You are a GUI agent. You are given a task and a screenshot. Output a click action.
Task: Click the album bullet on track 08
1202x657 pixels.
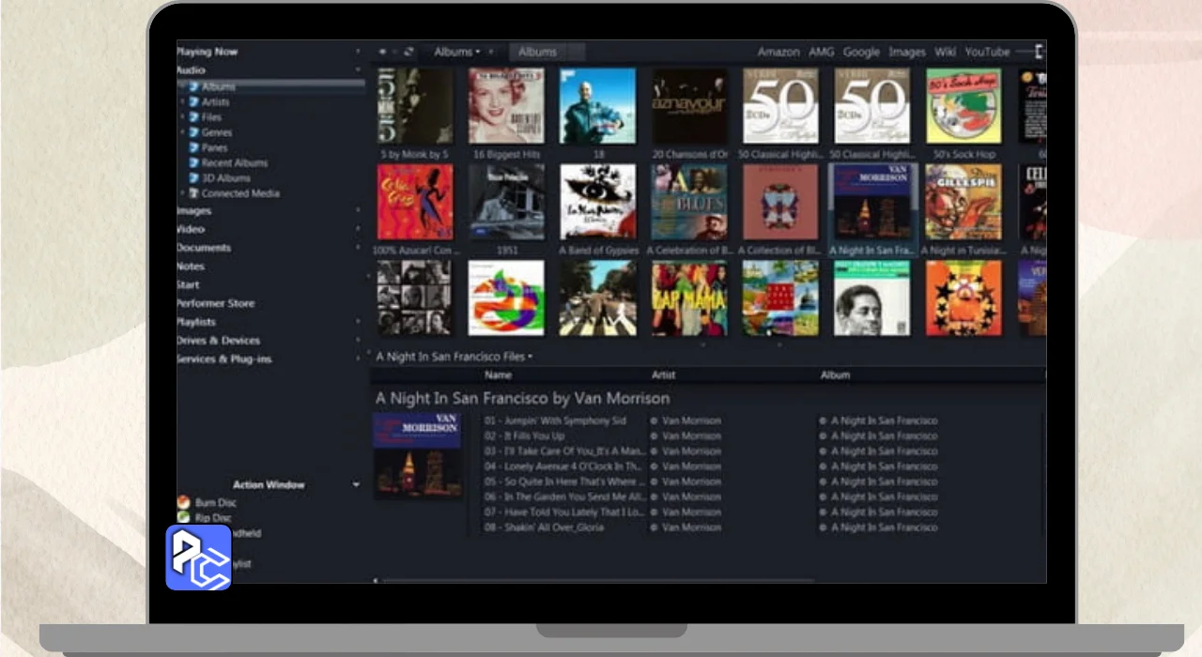tap(823, 527)
